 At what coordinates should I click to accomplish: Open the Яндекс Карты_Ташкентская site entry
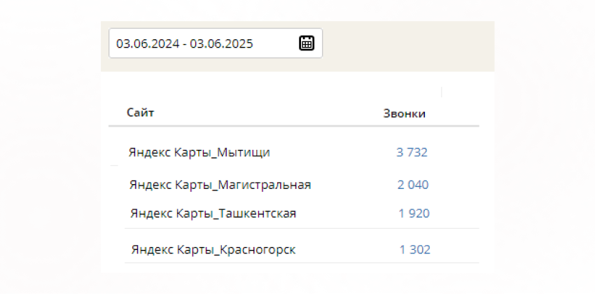pos(213,213)
